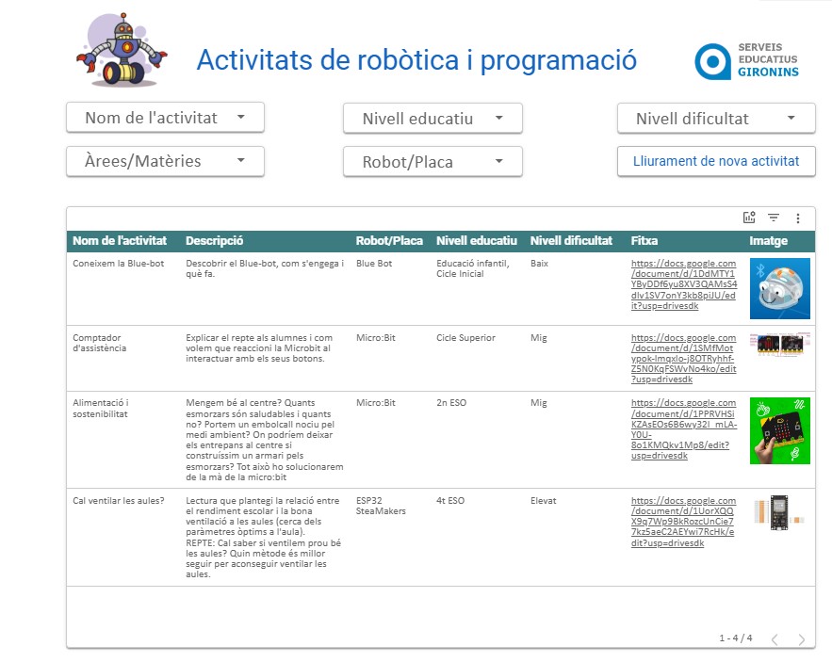Go to previous page arrow
Image resolution: width=832 pixels, height=662 pixels.
775,639
